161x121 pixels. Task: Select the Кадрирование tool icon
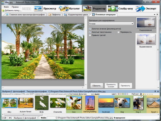click(x=146, y=23)
